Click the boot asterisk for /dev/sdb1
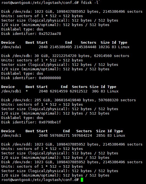This screenshot has width=146, height=184. (27, 91)
